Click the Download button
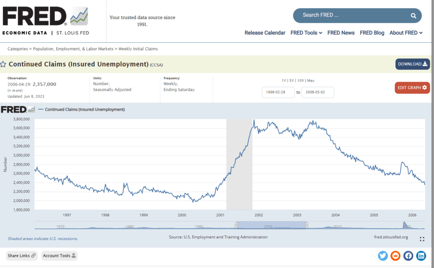The width and height of the screenshot is (434, 268). click(412, 64)
